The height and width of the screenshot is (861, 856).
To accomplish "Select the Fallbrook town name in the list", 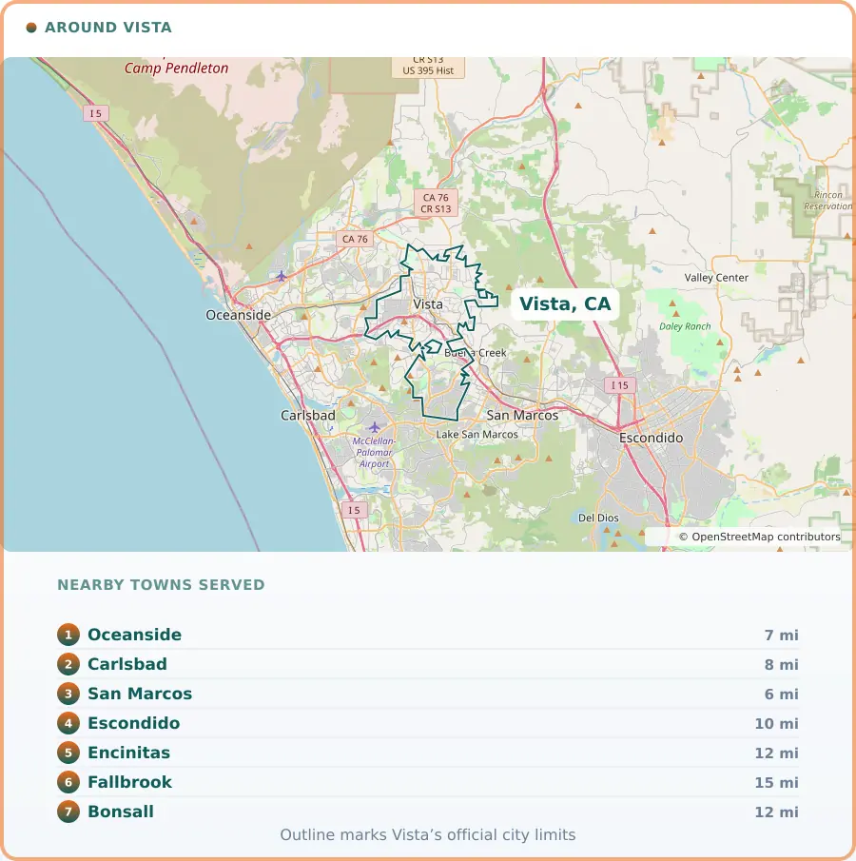I will click(130, 782).
